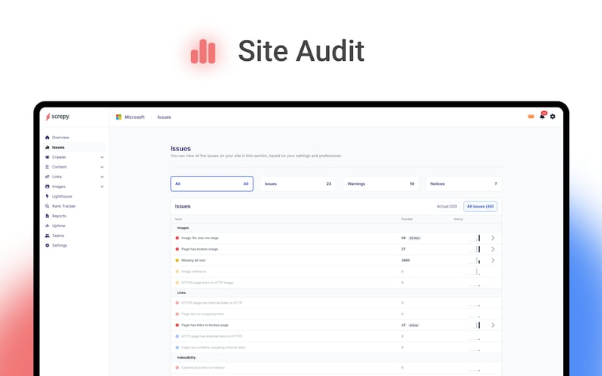Click the 2888 count for Missing alt text

tap(406, 260)
